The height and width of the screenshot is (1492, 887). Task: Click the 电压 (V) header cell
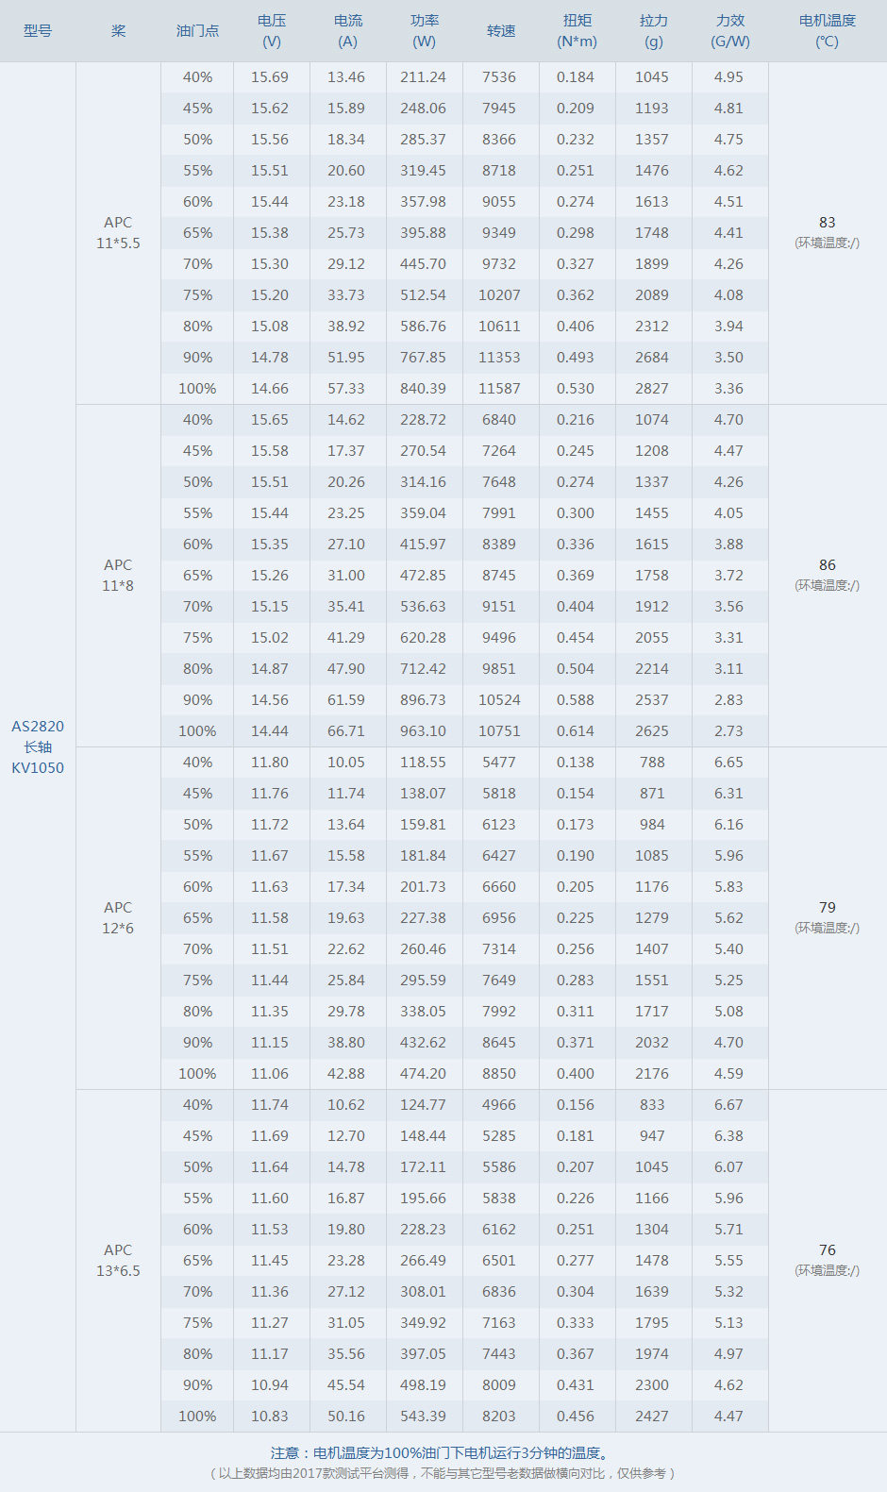pyautogui.click(x=272, y=31)
